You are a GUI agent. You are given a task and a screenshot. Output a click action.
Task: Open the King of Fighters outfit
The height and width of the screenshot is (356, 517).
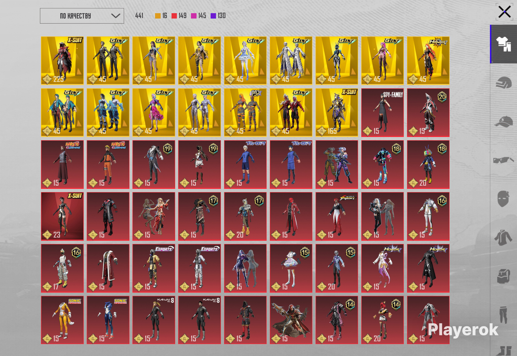337,216
